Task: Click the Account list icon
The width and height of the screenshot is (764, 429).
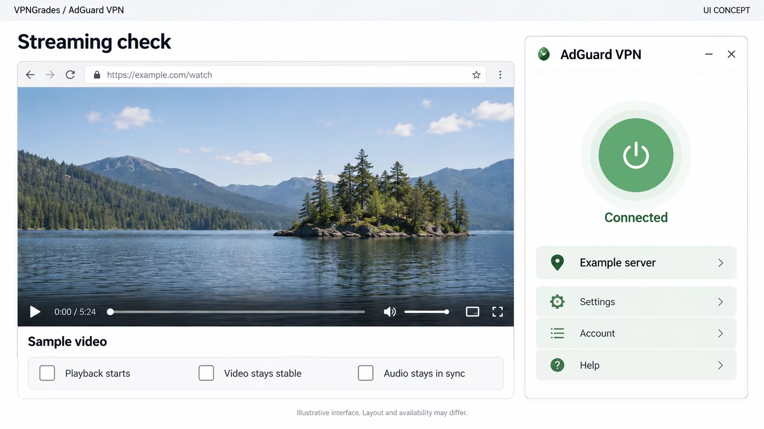Action: [x=558, y=334]
